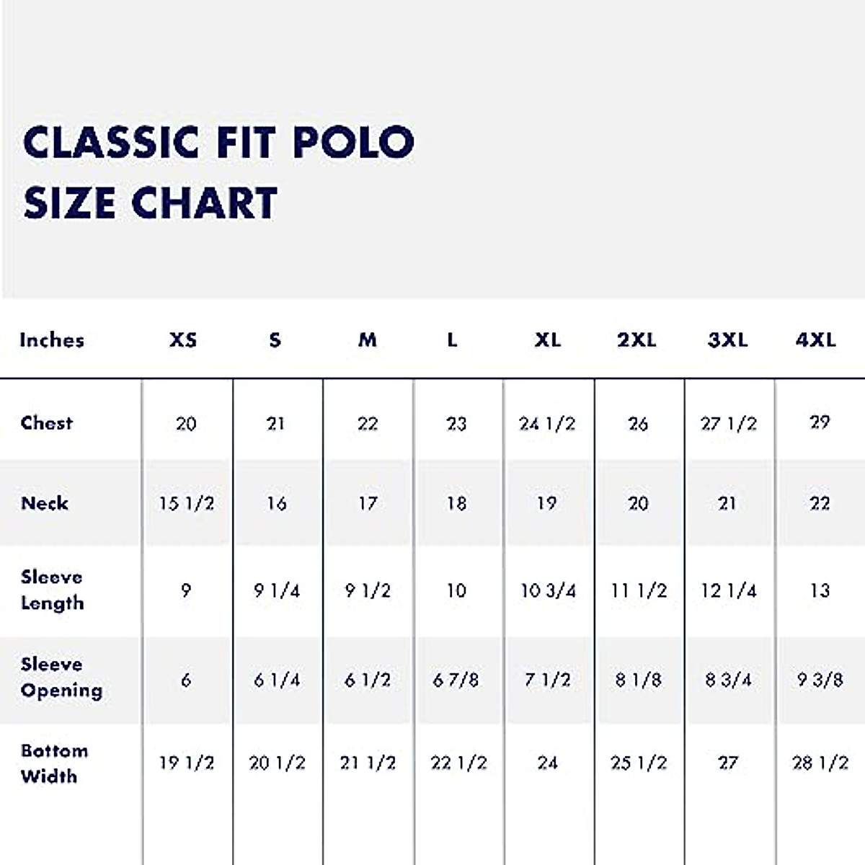This screenshot has height=865, width=865.
Task: Select the 3XL chest value 27 1/2
Action: (729, 424)
